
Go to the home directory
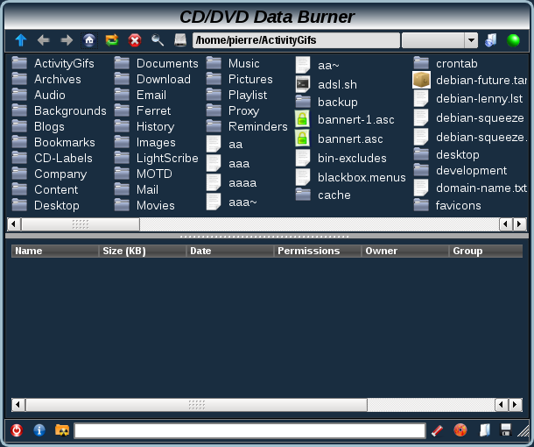pyautogui.click(x=89, y=40)
